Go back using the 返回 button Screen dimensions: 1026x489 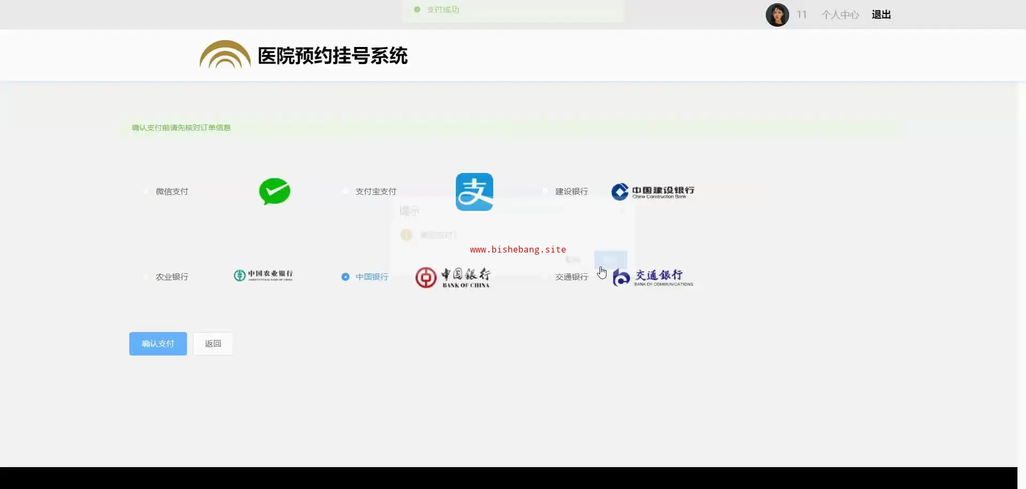(213, 344)
